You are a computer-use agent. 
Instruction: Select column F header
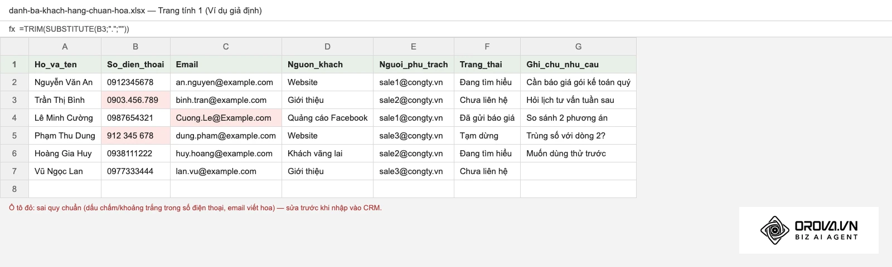(x=487, y=47)
